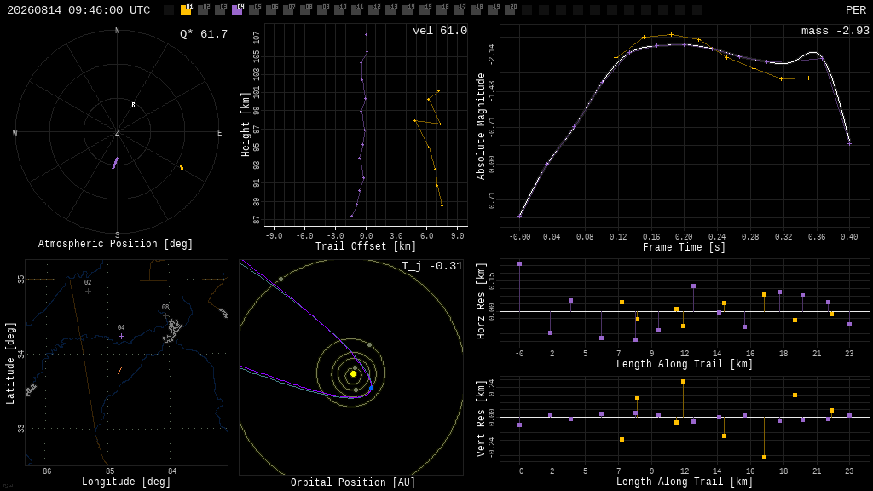Image resolution: width=873 pixels, height=491 pixels.
Task: Click the yellow Sun in orbital plot
Action: click(x=353, y=374)
